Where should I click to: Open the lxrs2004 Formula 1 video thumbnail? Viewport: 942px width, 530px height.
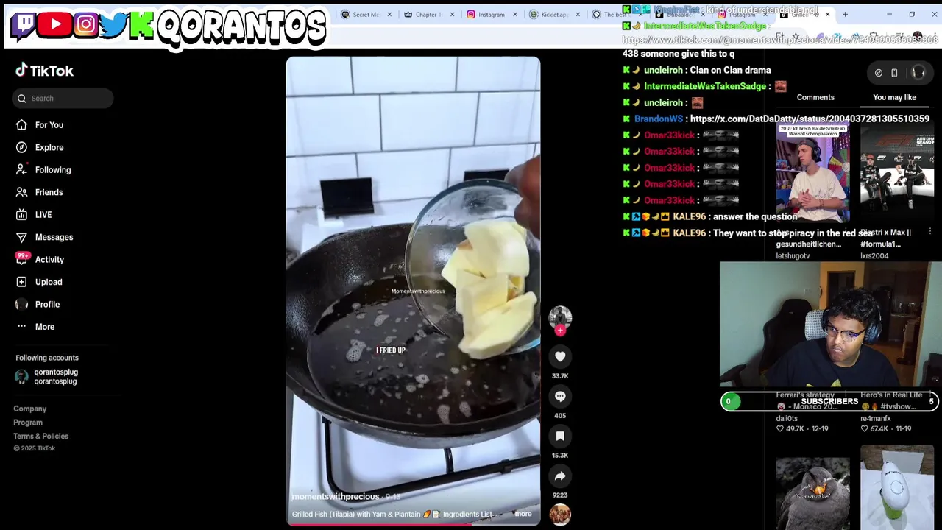click(897, 174)
